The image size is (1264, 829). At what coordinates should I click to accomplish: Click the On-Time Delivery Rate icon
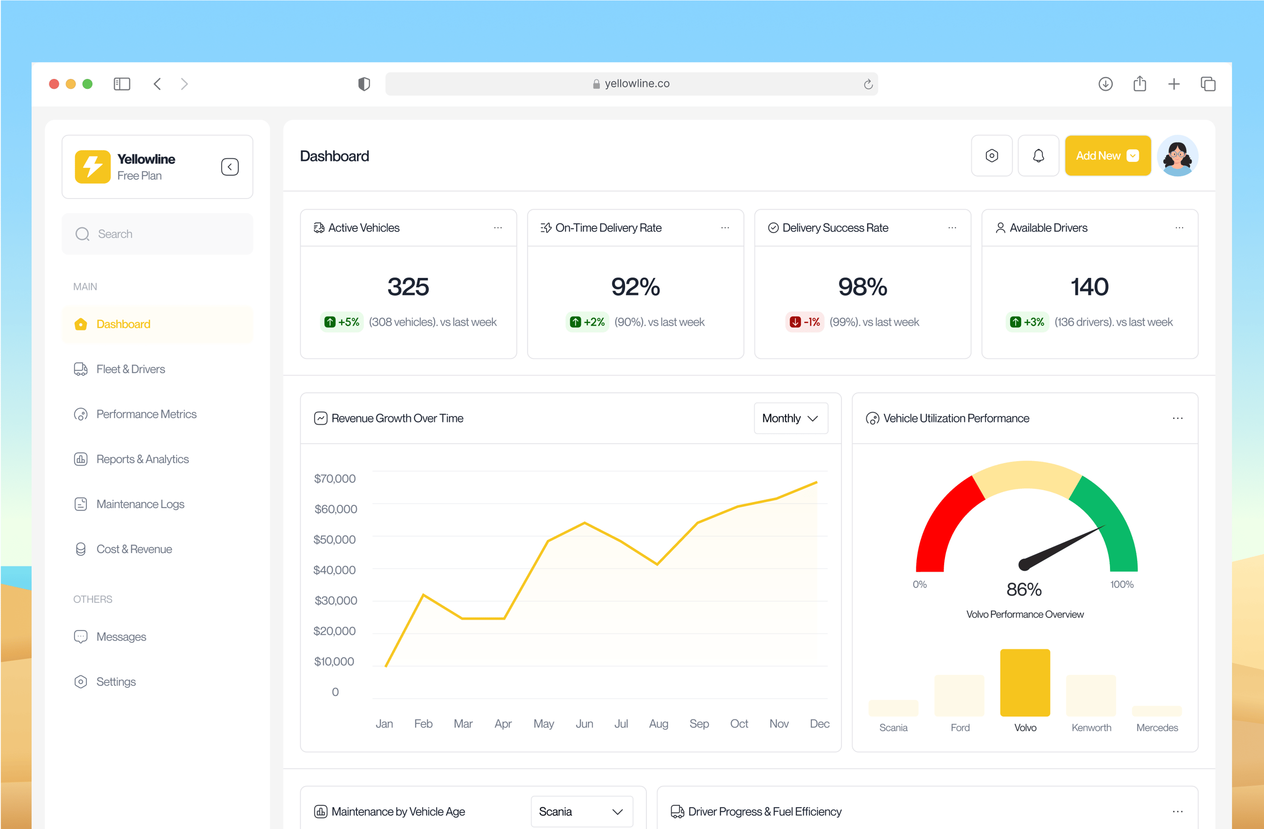click(x=546, y=228)
